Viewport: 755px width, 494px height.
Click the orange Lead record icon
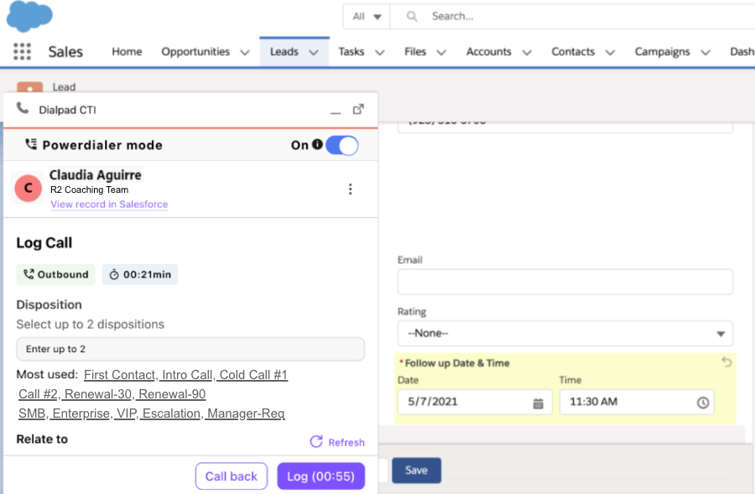tap(30, 87)
